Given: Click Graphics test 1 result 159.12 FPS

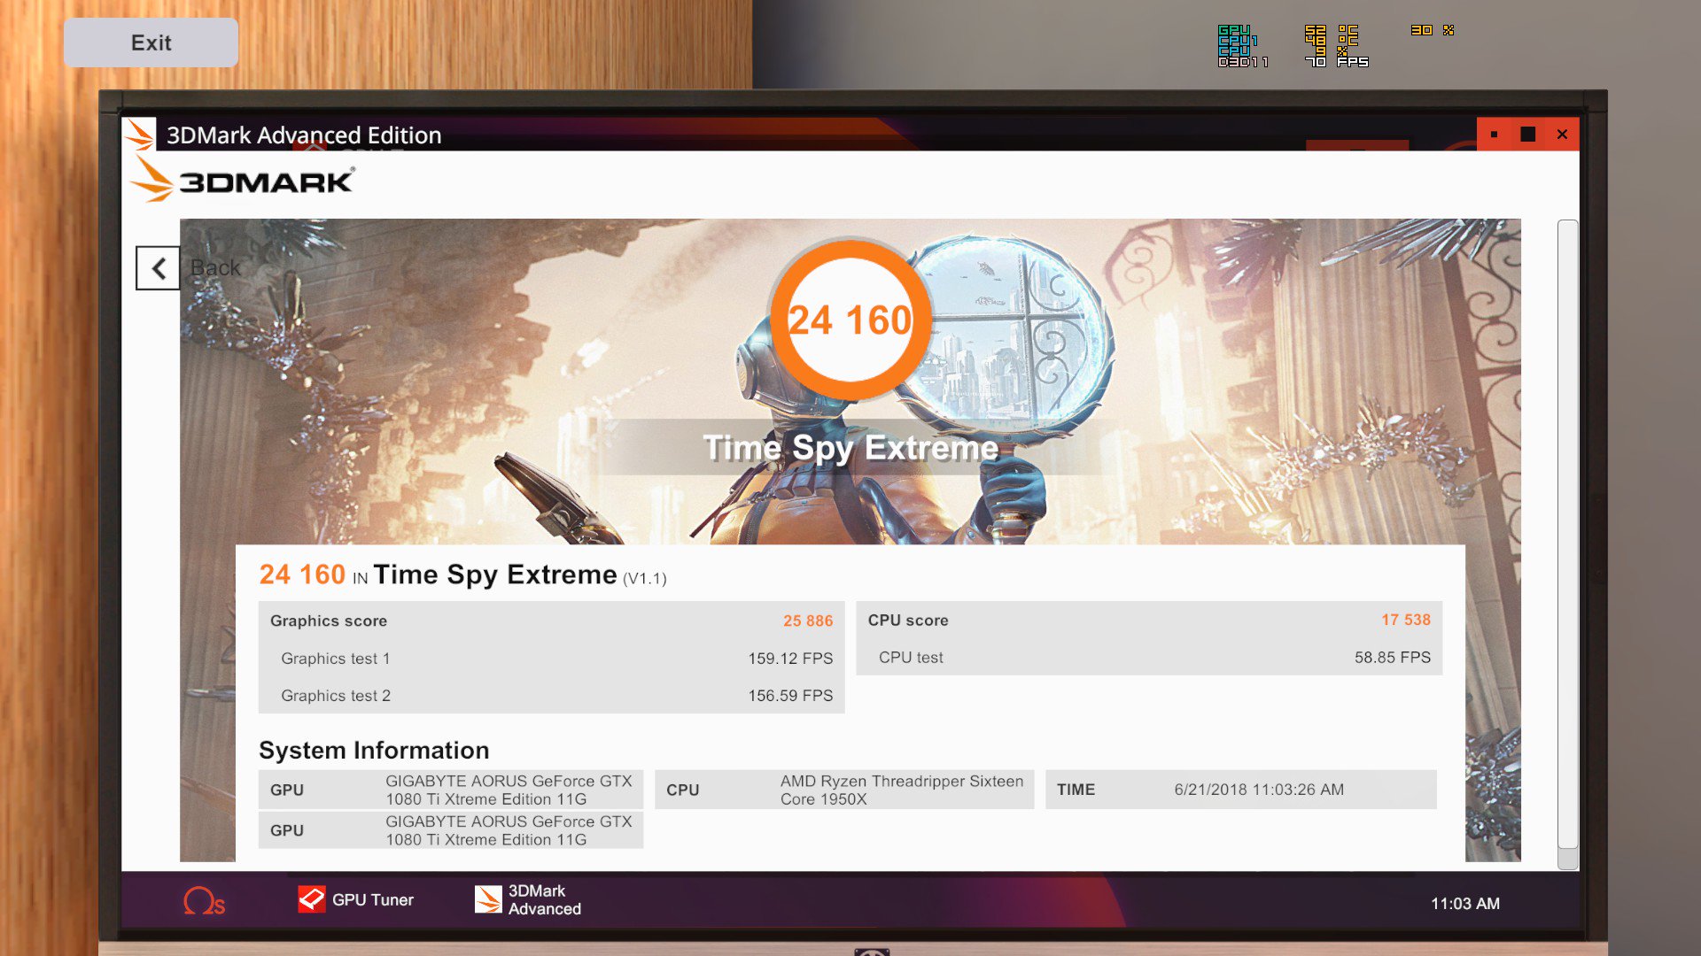Looking at the screenshot, I should [x=790, y=659].
